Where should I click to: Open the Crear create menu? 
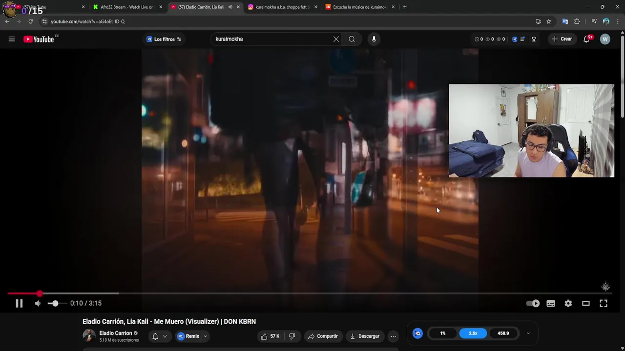click(x=562, y=39)
